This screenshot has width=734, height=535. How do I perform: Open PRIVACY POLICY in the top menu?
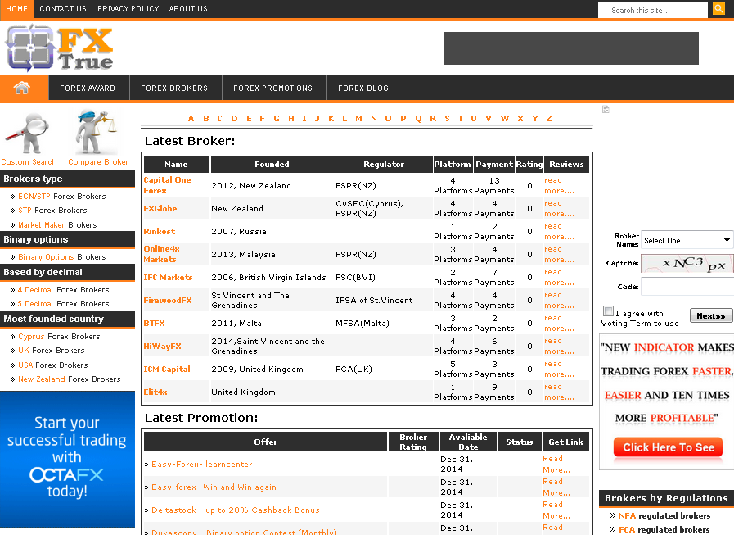[x=128, y=9]
